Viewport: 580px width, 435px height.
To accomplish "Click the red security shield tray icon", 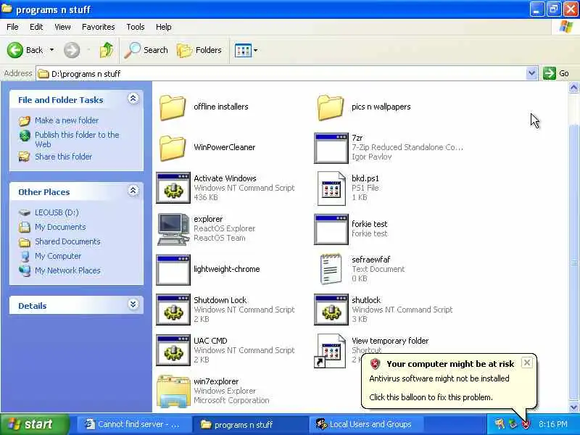I will [526, 424].
